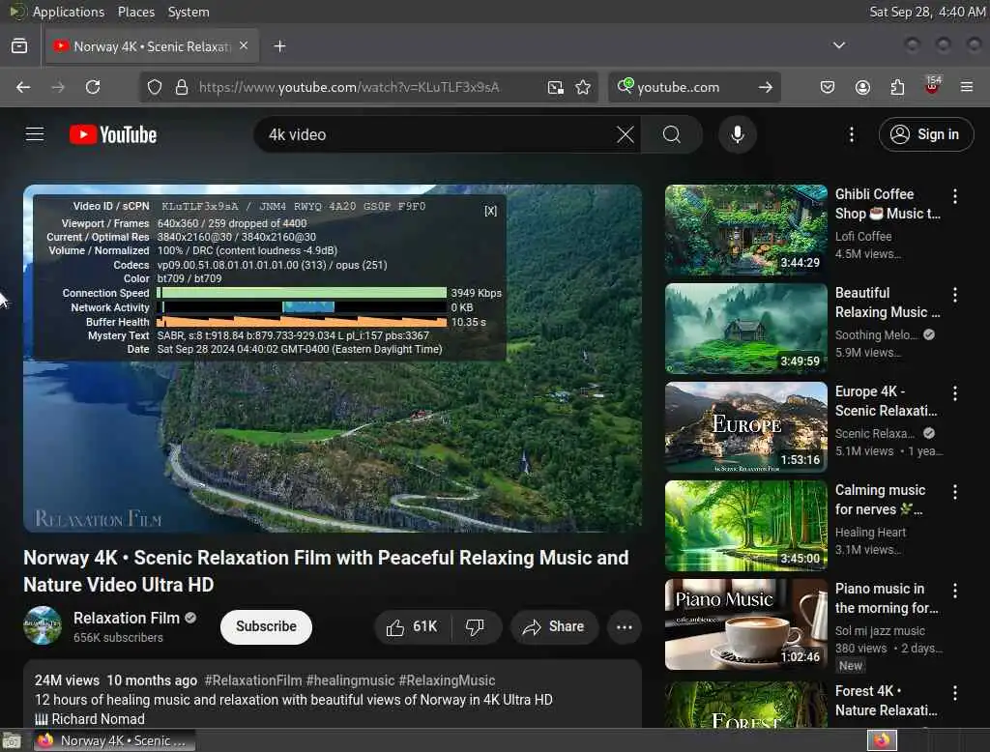The height and width of the screenshot is (752, 990).
Task: Click the show desktop icon in taskbar
Action: pos(11,740)
